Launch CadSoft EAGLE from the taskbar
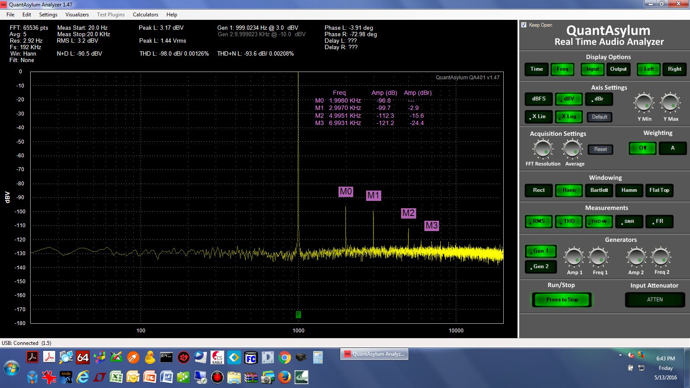Image resolution: width=690 pixels, height=388 pixels. click(217, 357)
